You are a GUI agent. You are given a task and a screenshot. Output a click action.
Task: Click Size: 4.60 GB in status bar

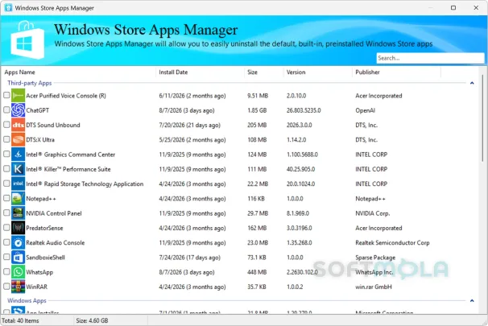coord(92,320)
